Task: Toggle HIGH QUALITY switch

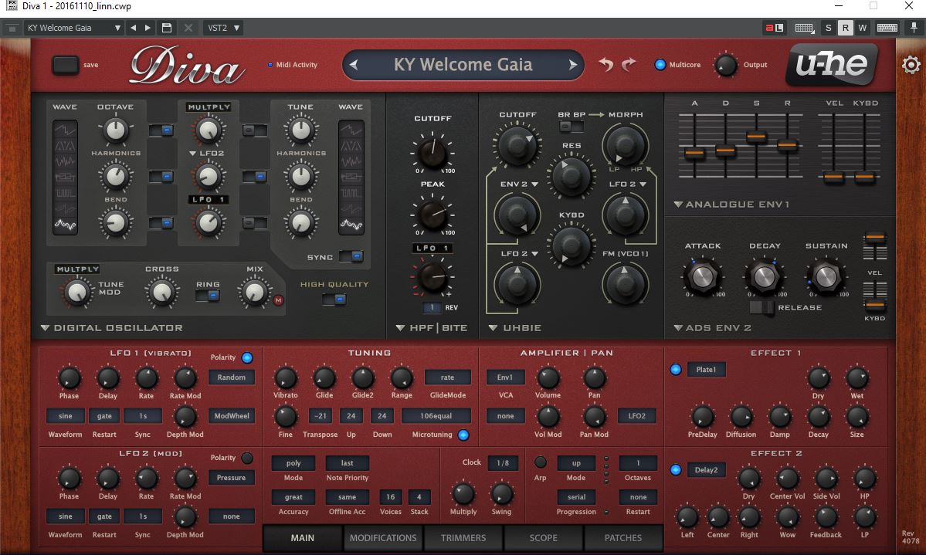Action: (x=334, y=299)
